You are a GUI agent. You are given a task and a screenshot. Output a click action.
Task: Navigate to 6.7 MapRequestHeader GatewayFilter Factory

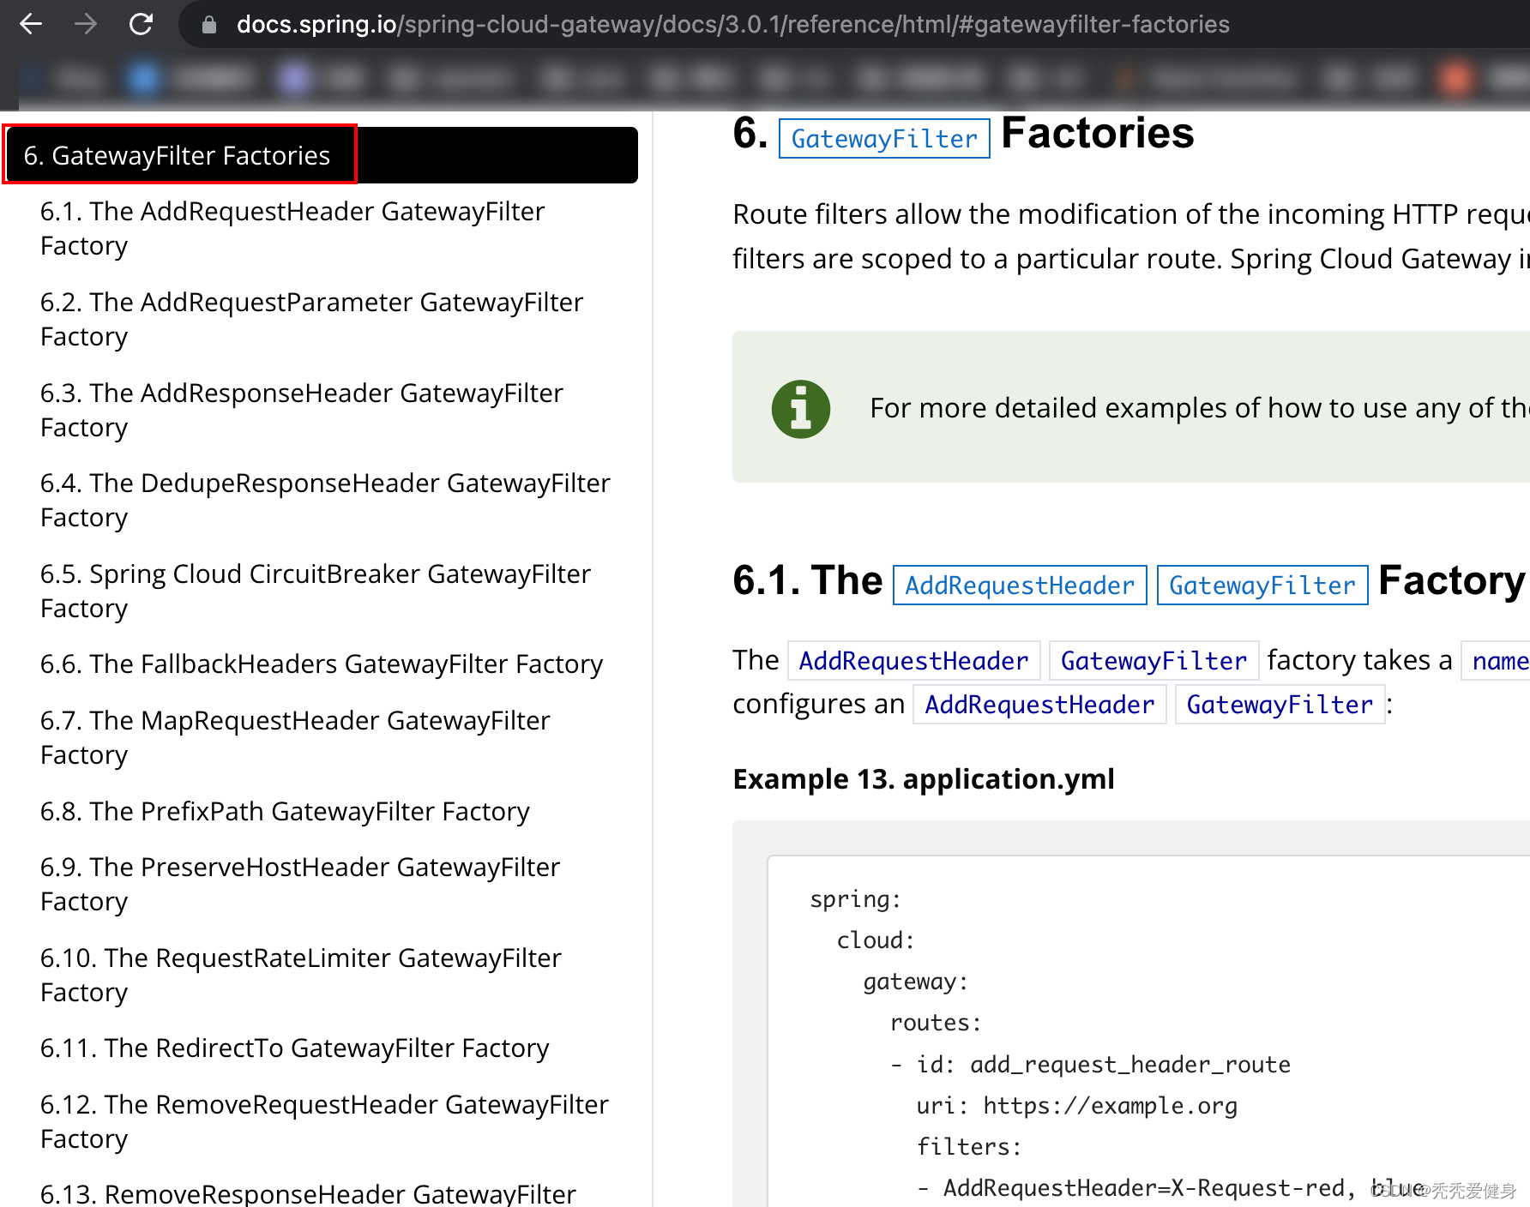coord(295,737)
